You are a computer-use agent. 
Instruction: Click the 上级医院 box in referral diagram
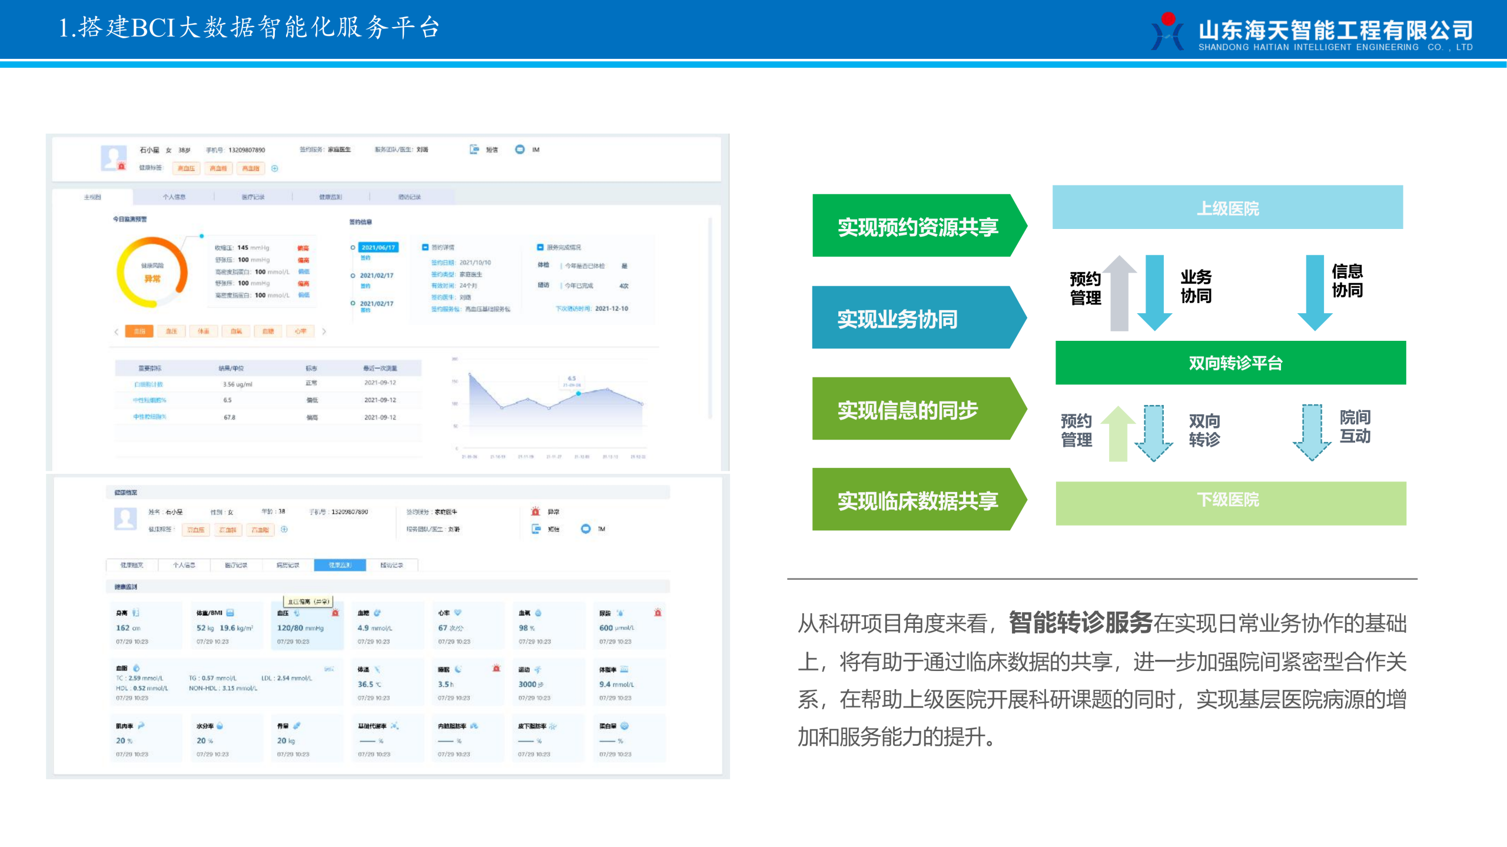click(x=1227, y=208)
